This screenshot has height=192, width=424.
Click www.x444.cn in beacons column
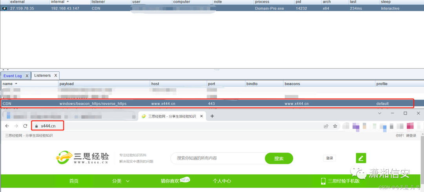(297, 103)
